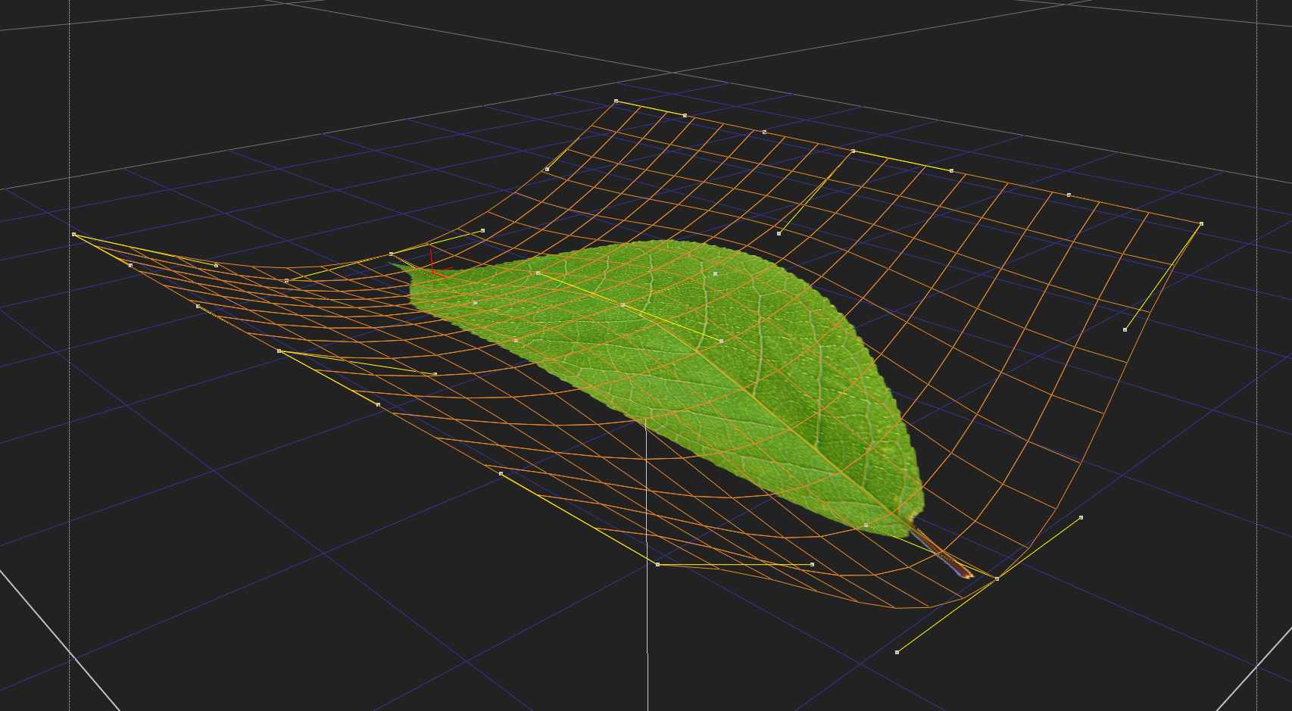
Task: Select the tangent handle just below the top corner
Action: tap(547, 170)
